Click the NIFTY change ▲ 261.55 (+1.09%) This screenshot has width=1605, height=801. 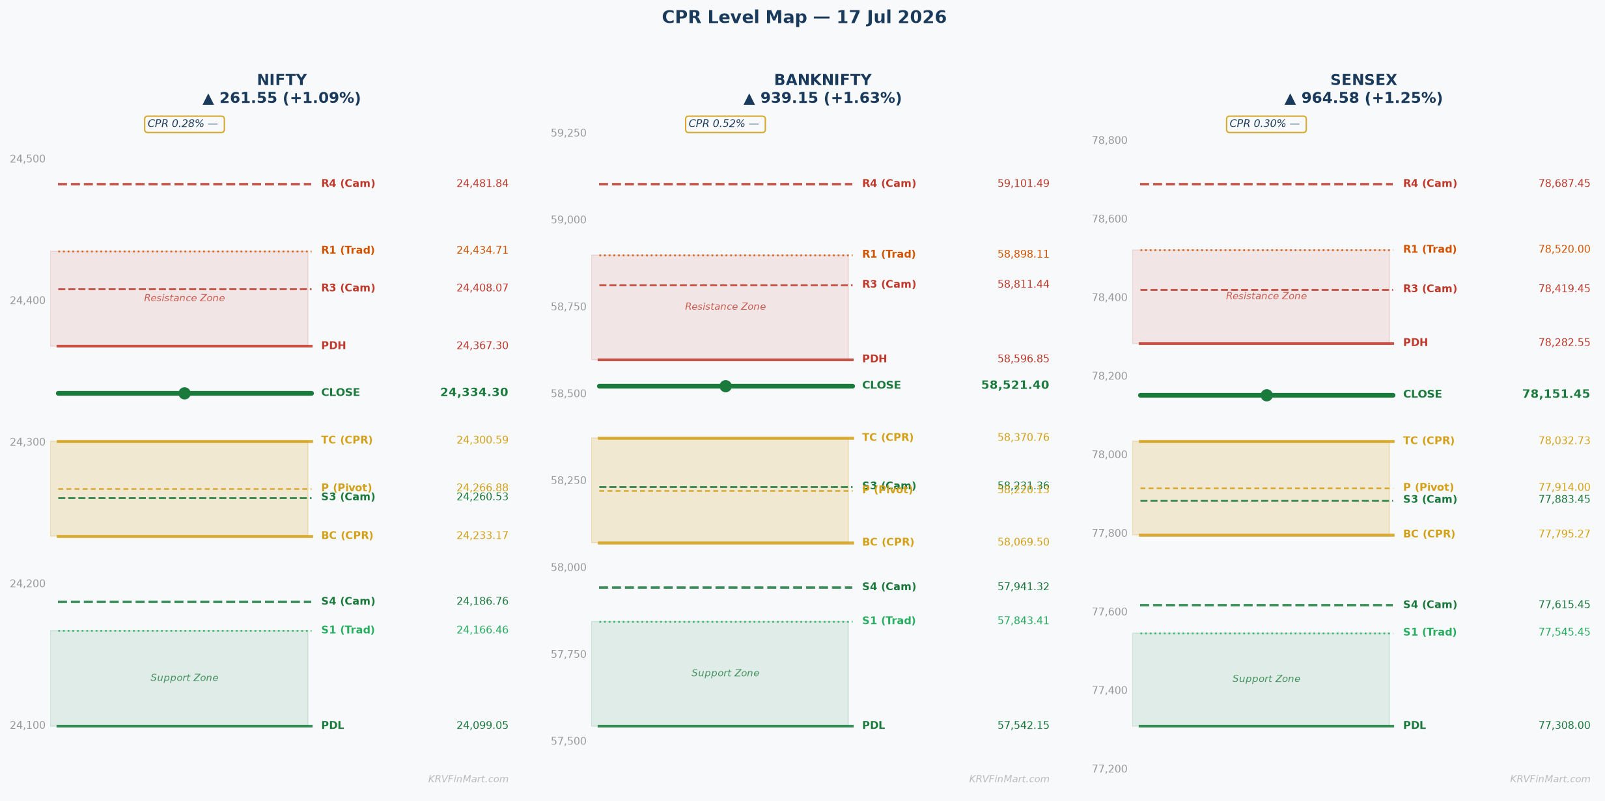pos(281,98)
